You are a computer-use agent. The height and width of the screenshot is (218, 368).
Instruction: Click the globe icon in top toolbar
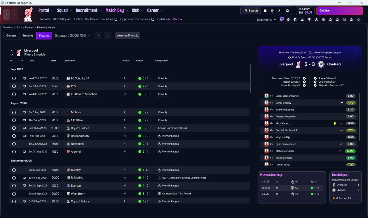click(272, 11)
